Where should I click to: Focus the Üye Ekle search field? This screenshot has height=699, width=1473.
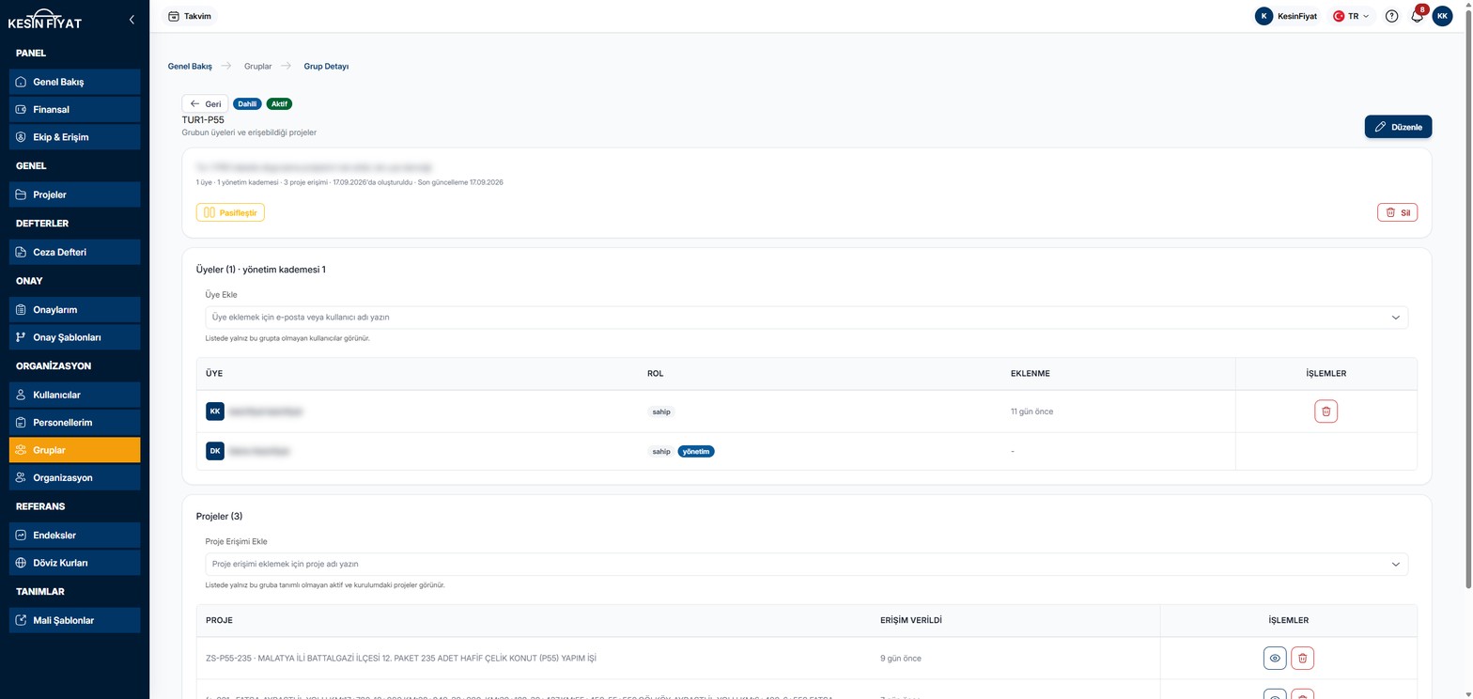[806, 318]
